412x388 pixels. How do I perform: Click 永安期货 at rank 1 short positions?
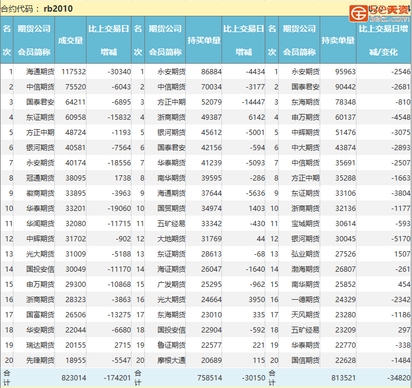tap(305, 72)
